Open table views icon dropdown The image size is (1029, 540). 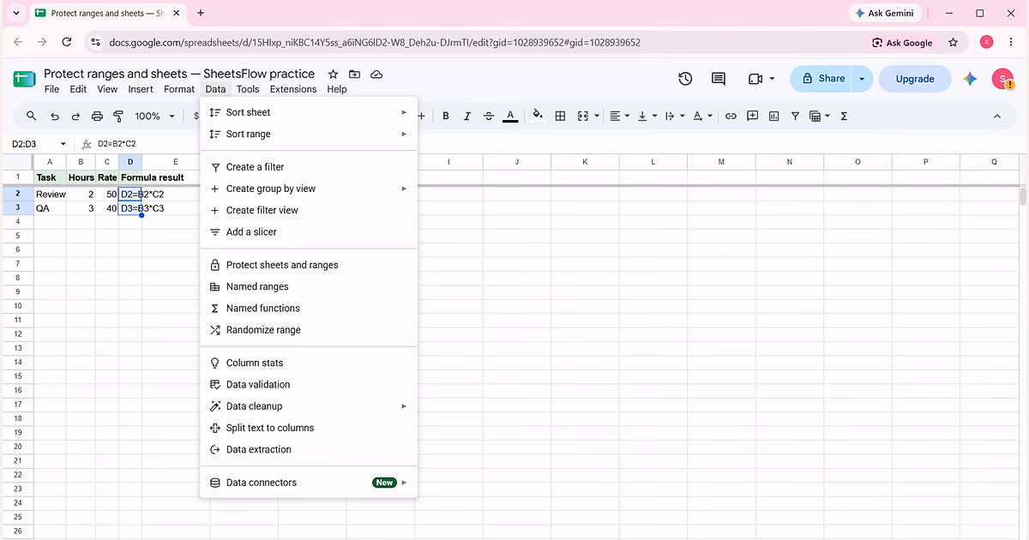(x=819, y=116)
